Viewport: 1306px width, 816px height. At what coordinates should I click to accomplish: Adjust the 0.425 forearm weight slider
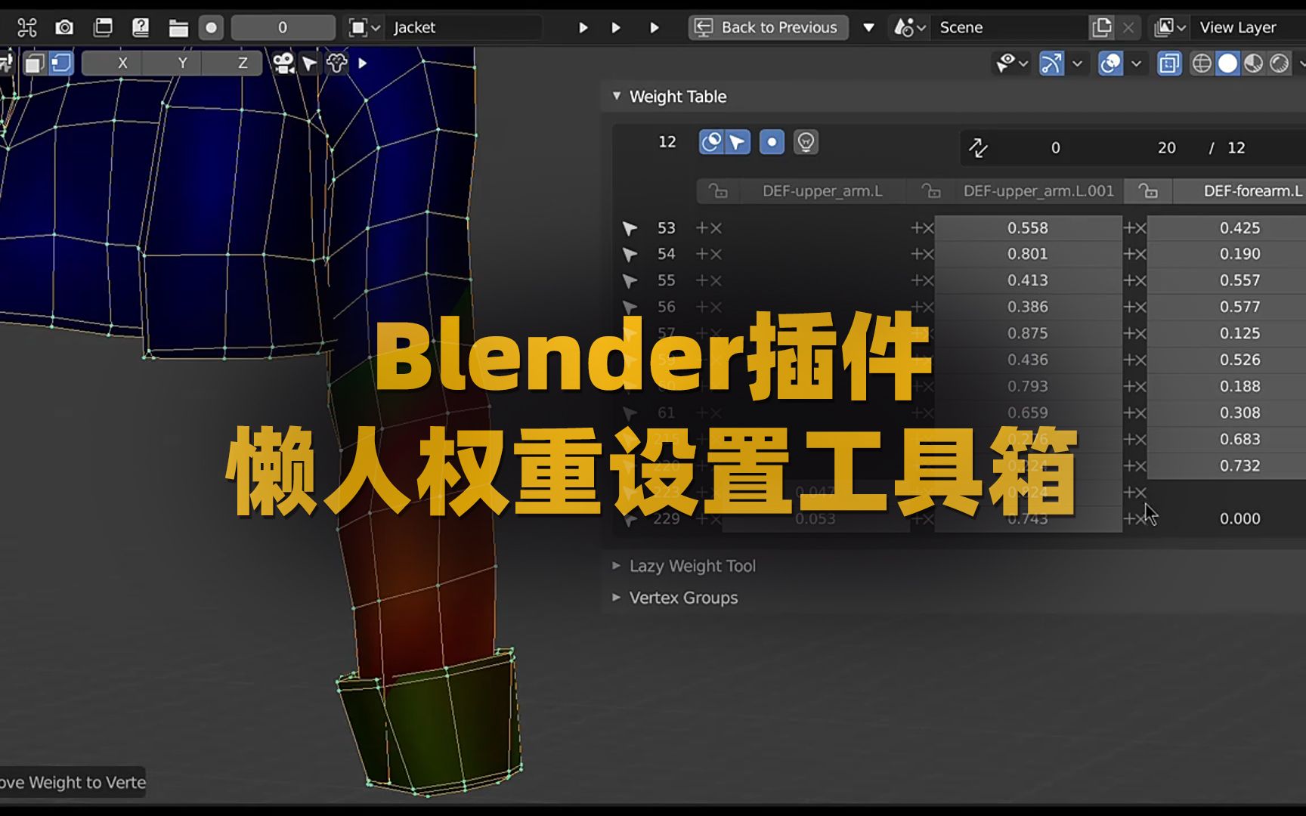1227,227
